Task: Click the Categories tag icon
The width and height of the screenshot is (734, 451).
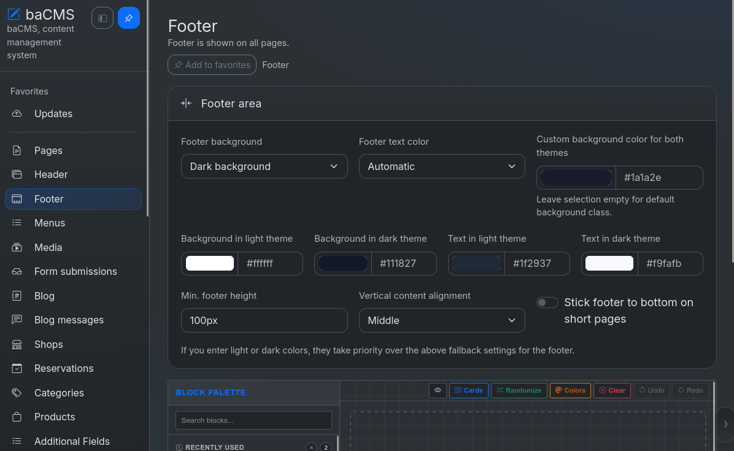Action: click(17, 393)
